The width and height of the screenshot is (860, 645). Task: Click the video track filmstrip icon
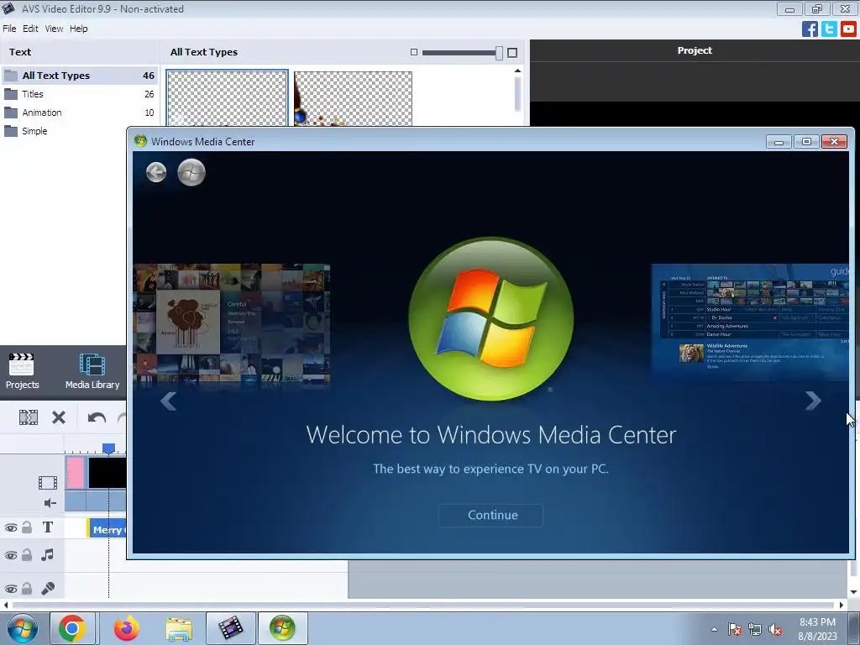point(48,483)
